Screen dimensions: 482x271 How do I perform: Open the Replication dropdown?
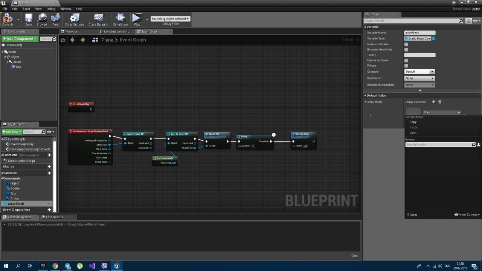419,78
